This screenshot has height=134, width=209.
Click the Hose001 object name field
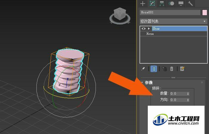170,13
